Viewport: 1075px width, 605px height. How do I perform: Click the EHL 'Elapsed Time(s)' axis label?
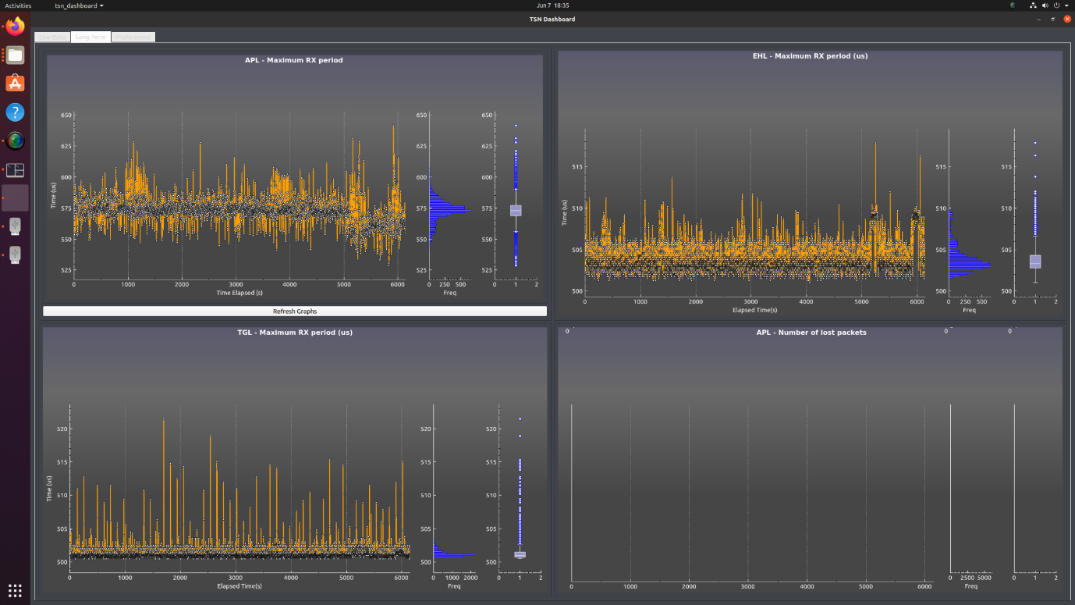click(x=754, y=310)
